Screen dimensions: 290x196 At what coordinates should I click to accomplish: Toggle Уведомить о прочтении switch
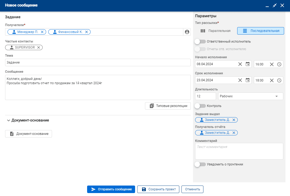(x=200, y=164)
